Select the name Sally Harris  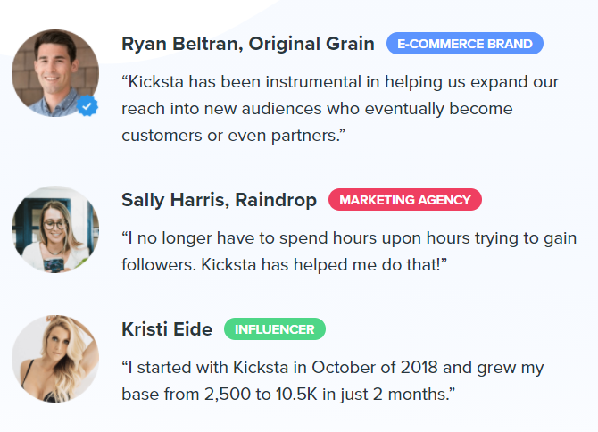(172, 200)
